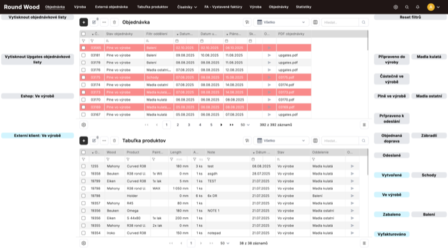Screen dimensions: 448x251
Task: Open more actions in Objednávka toolbar
Action: pyautogui.click(x=104, y=22)
